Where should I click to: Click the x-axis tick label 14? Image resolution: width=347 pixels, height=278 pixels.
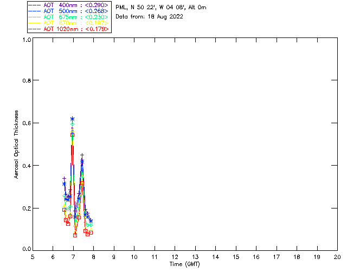(216, 257)
